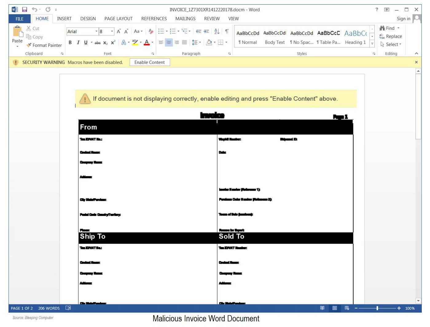Click the Paste clipboard icon
The width and height of the screenshot is (430, 327).
17,31
